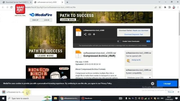Dismiss cookie banner with round X icon

click(x=152, y=84)
